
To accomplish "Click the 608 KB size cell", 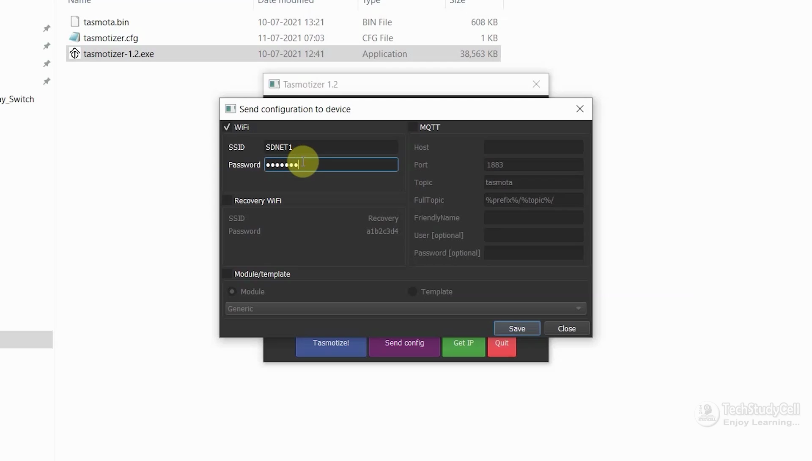I will (484, 22).
